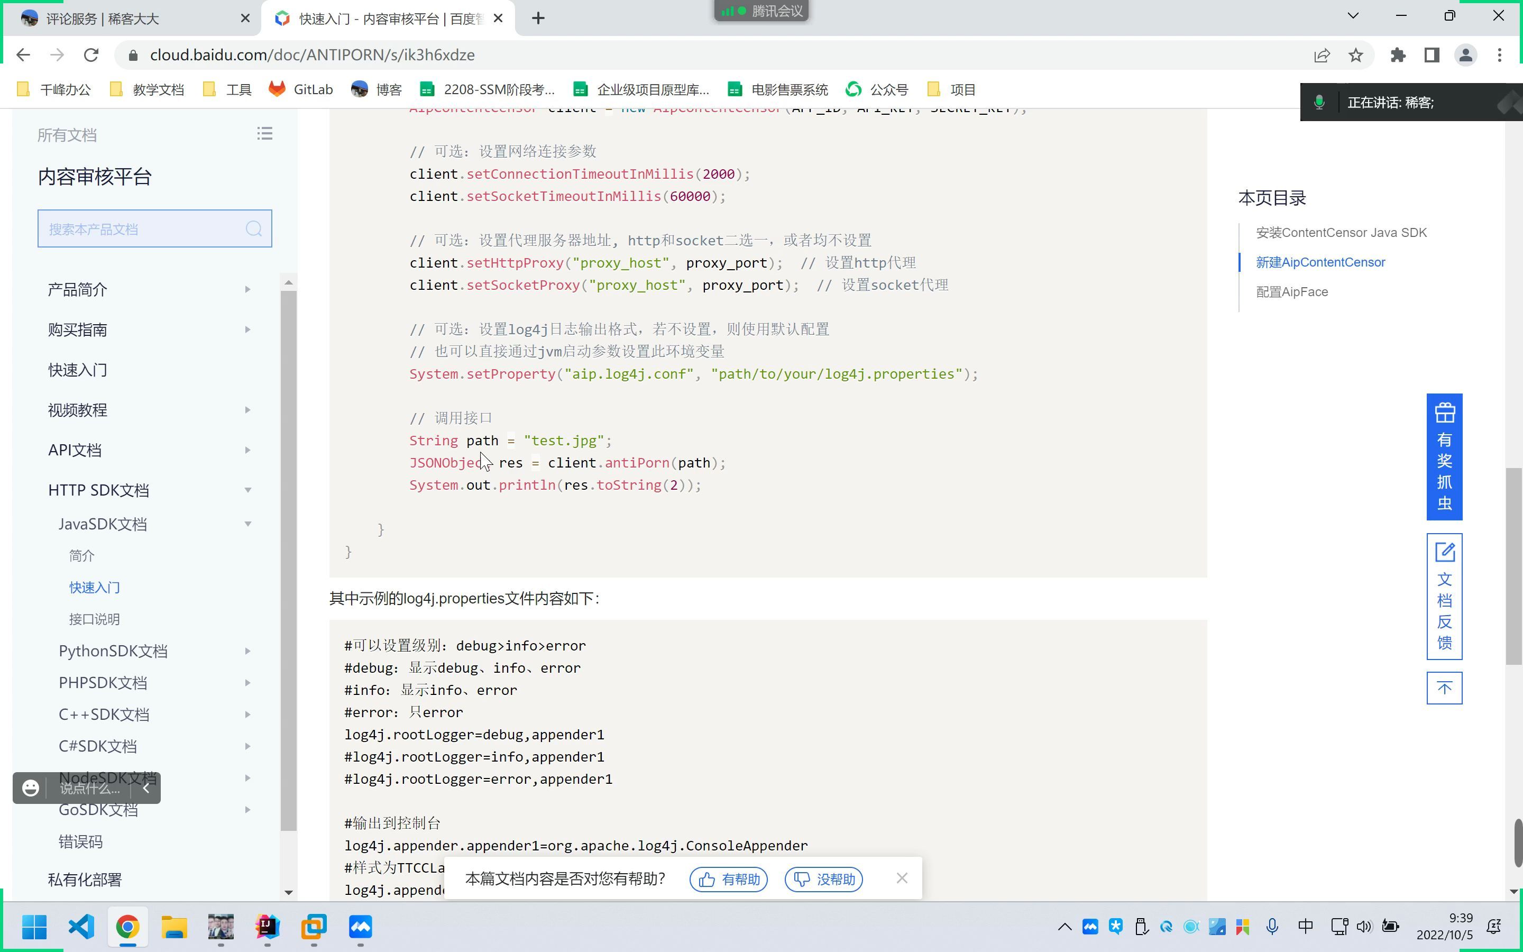Toggle Chrome side panel icon
Image resolution: width=1523 pixels, height=952 pixels.
point(1432,56)
